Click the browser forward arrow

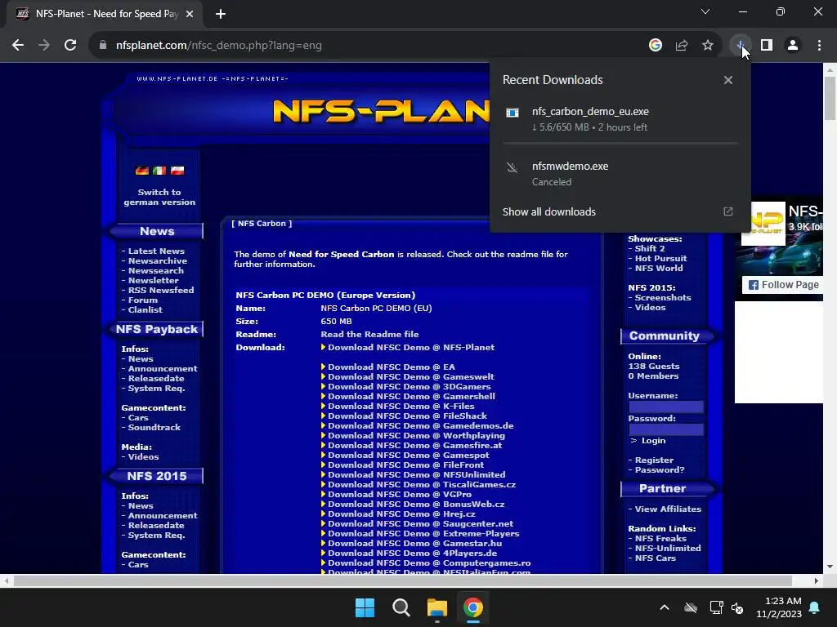click(x=44, y=46)
